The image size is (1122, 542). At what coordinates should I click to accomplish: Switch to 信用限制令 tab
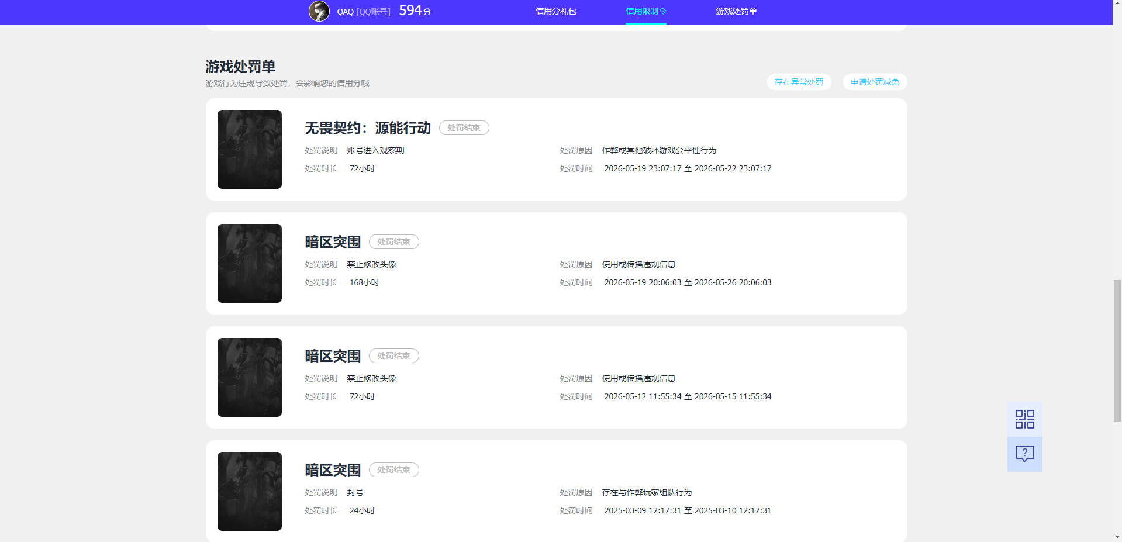(645, 11)
